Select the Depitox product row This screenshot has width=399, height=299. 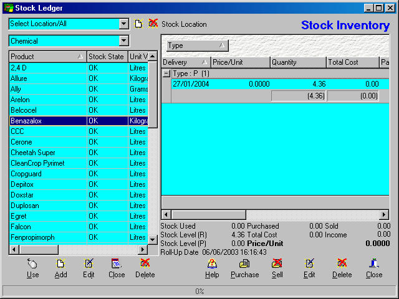79,184
